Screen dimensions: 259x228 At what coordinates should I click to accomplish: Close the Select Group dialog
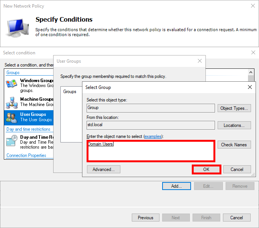coord(250,87)
